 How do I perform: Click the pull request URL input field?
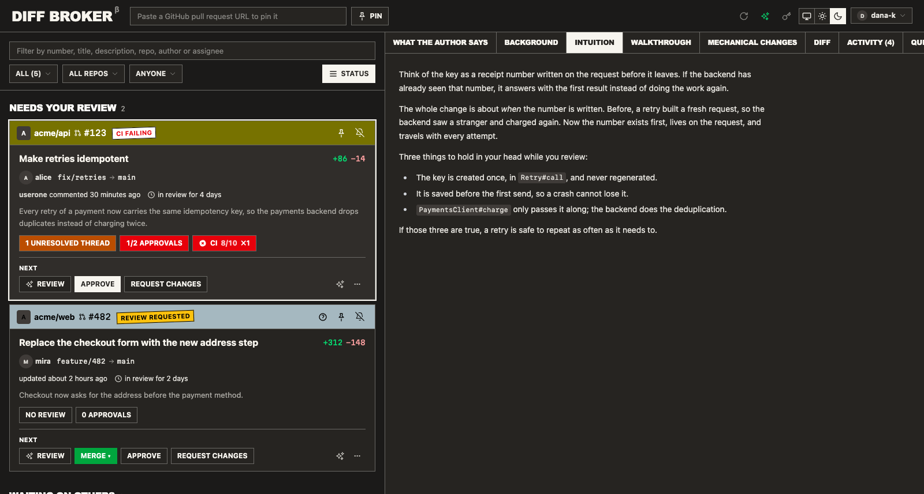(238, 16)
